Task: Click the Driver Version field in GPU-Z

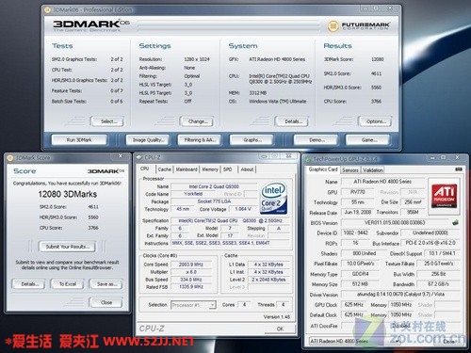Action: [x=400, y=295]
